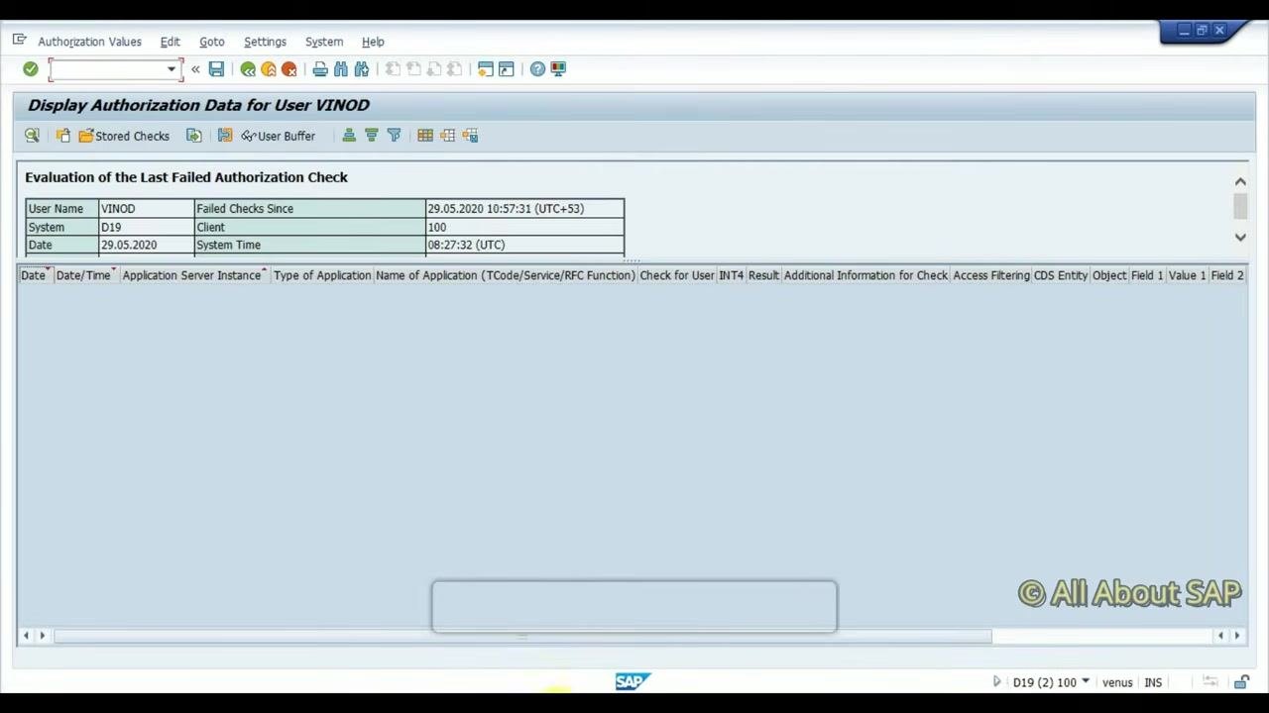Image resolution: width=1269 pixels, height=713 pixels.
Task: Click the Sort Ascending icon
Action: pyautogui.click(x=349, y=136)
